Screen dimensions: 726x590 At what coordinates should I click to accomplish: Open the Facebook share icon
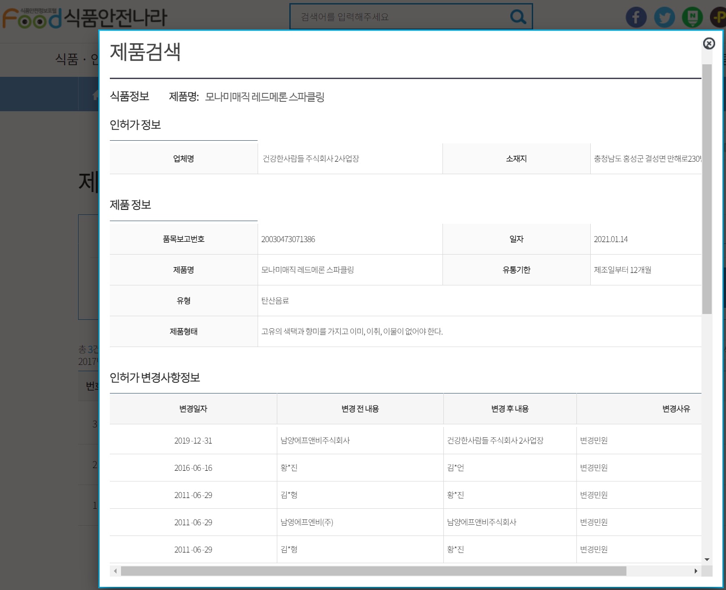(x=636, y=17)
